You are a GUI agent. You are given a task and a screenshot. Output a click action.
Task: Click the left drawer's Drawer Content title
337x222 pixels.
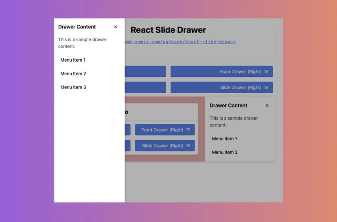coord(77,27)
